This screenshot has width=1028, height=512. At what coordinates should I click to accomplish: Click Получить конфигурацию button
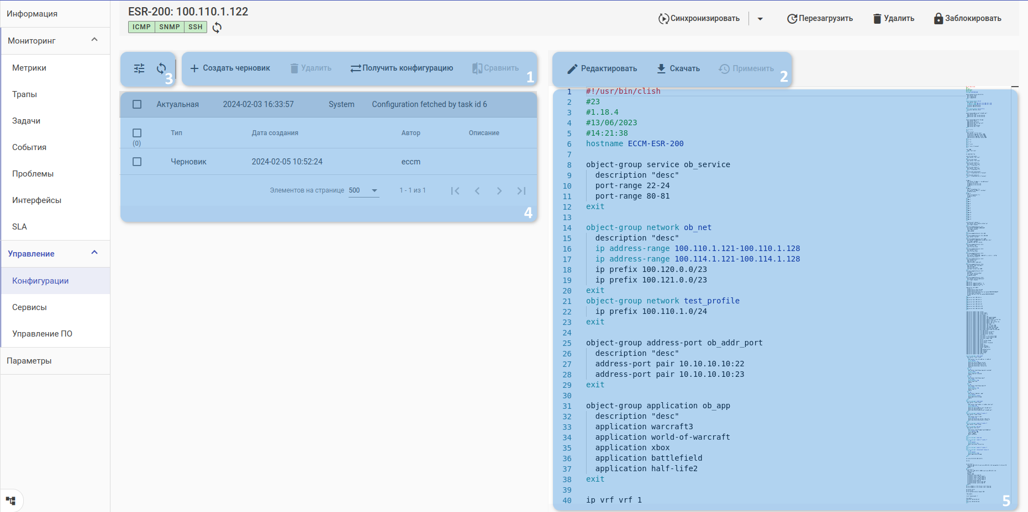tap(402, 68)
